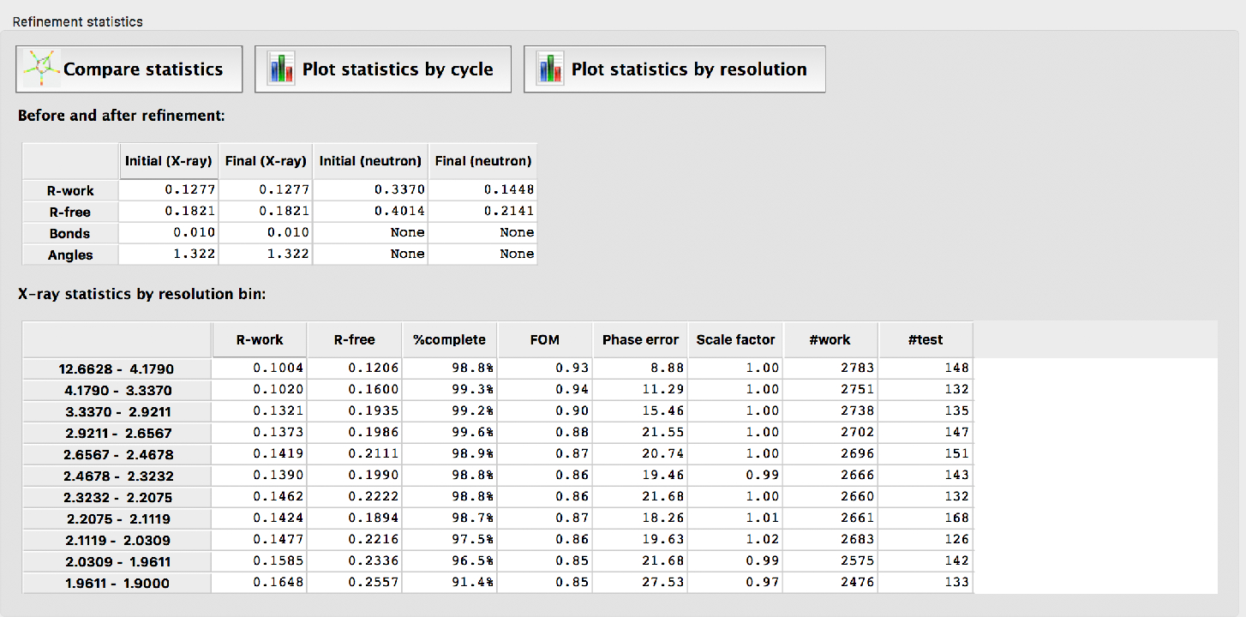Sort by the R-work column in resolution table
This screenshot has width=1246, height=617.
(x=260, y=340)
